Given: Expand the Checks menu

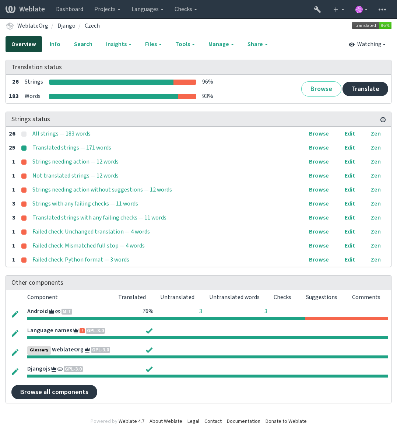Looking at the screenshot, I should click(x=186, y=9).
